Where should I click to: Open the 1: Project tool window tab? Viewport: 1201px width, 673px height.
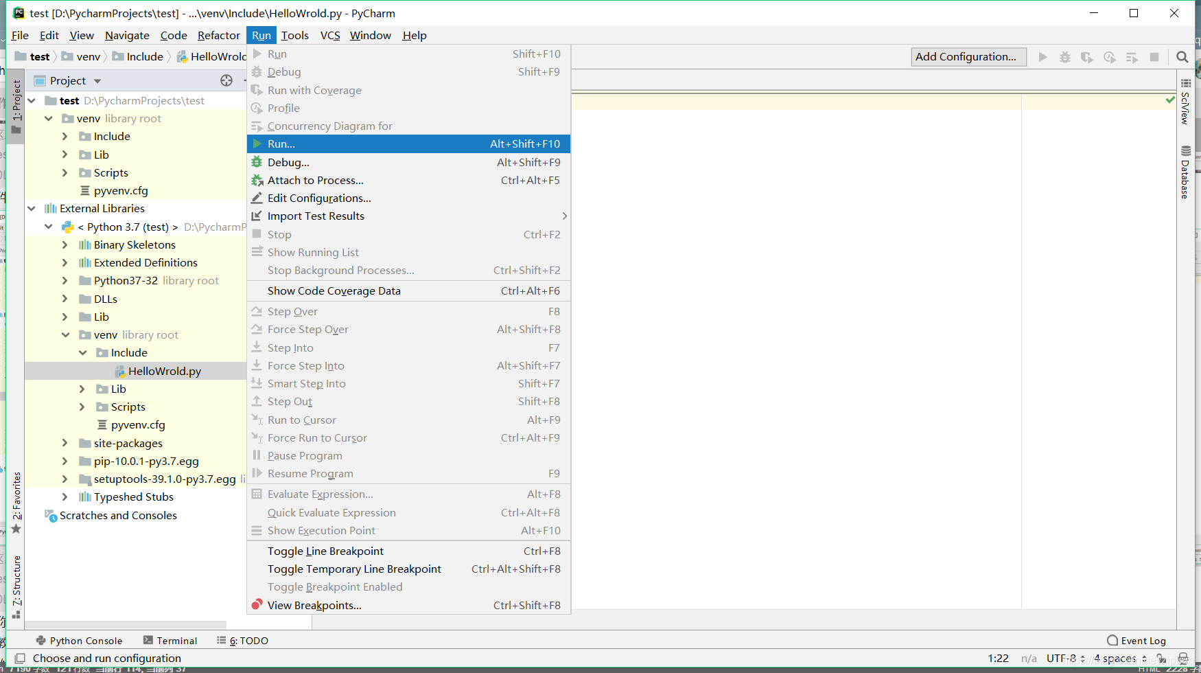pos(16,106)
